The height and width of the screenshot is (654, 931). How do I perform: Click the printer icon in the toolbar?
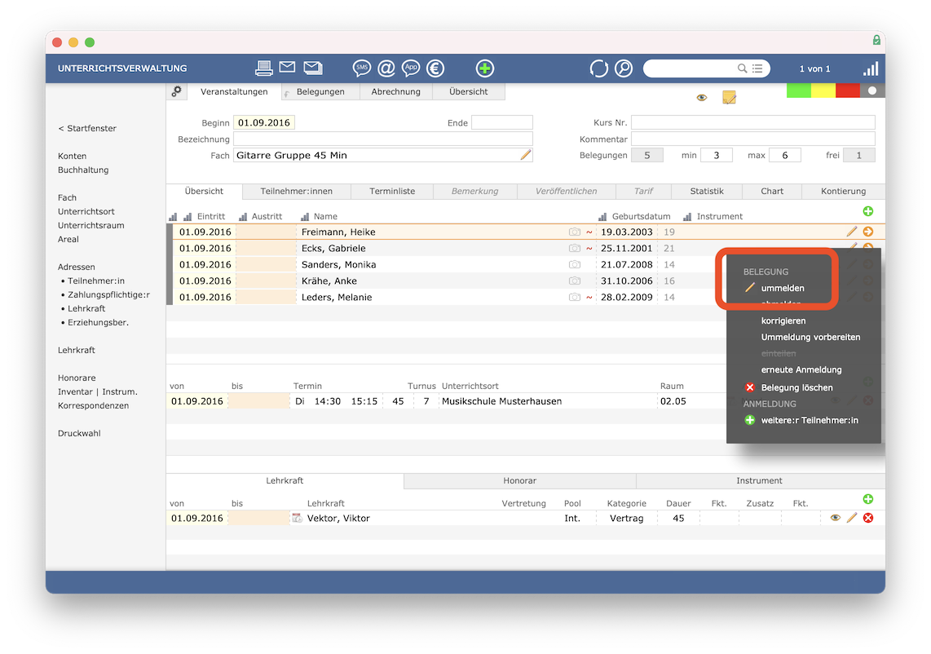click(x=263, y=68)
